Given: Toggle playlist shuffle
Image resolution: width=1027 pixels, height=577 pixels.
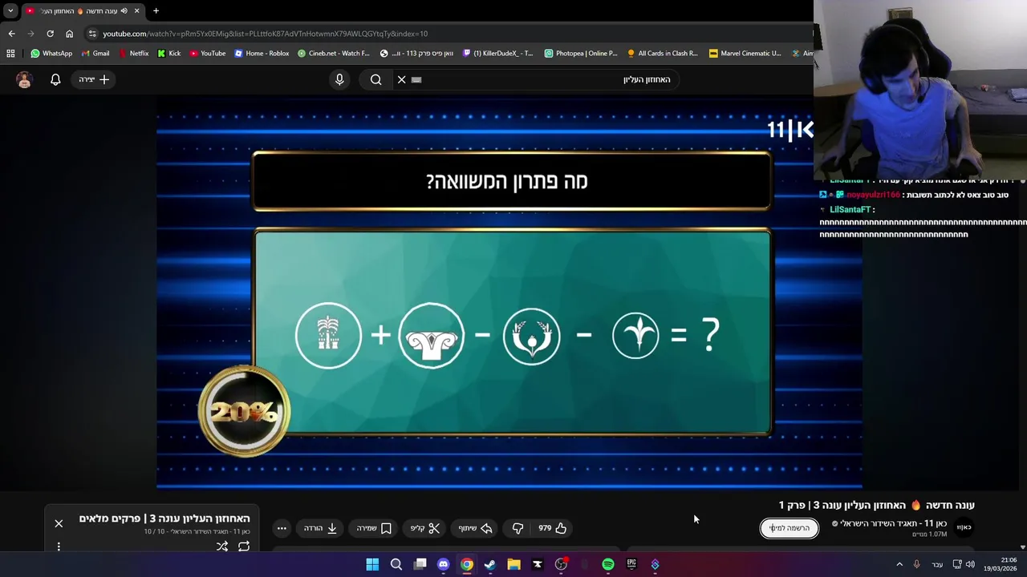Looking at the screenshot, I should coord(222,547).
